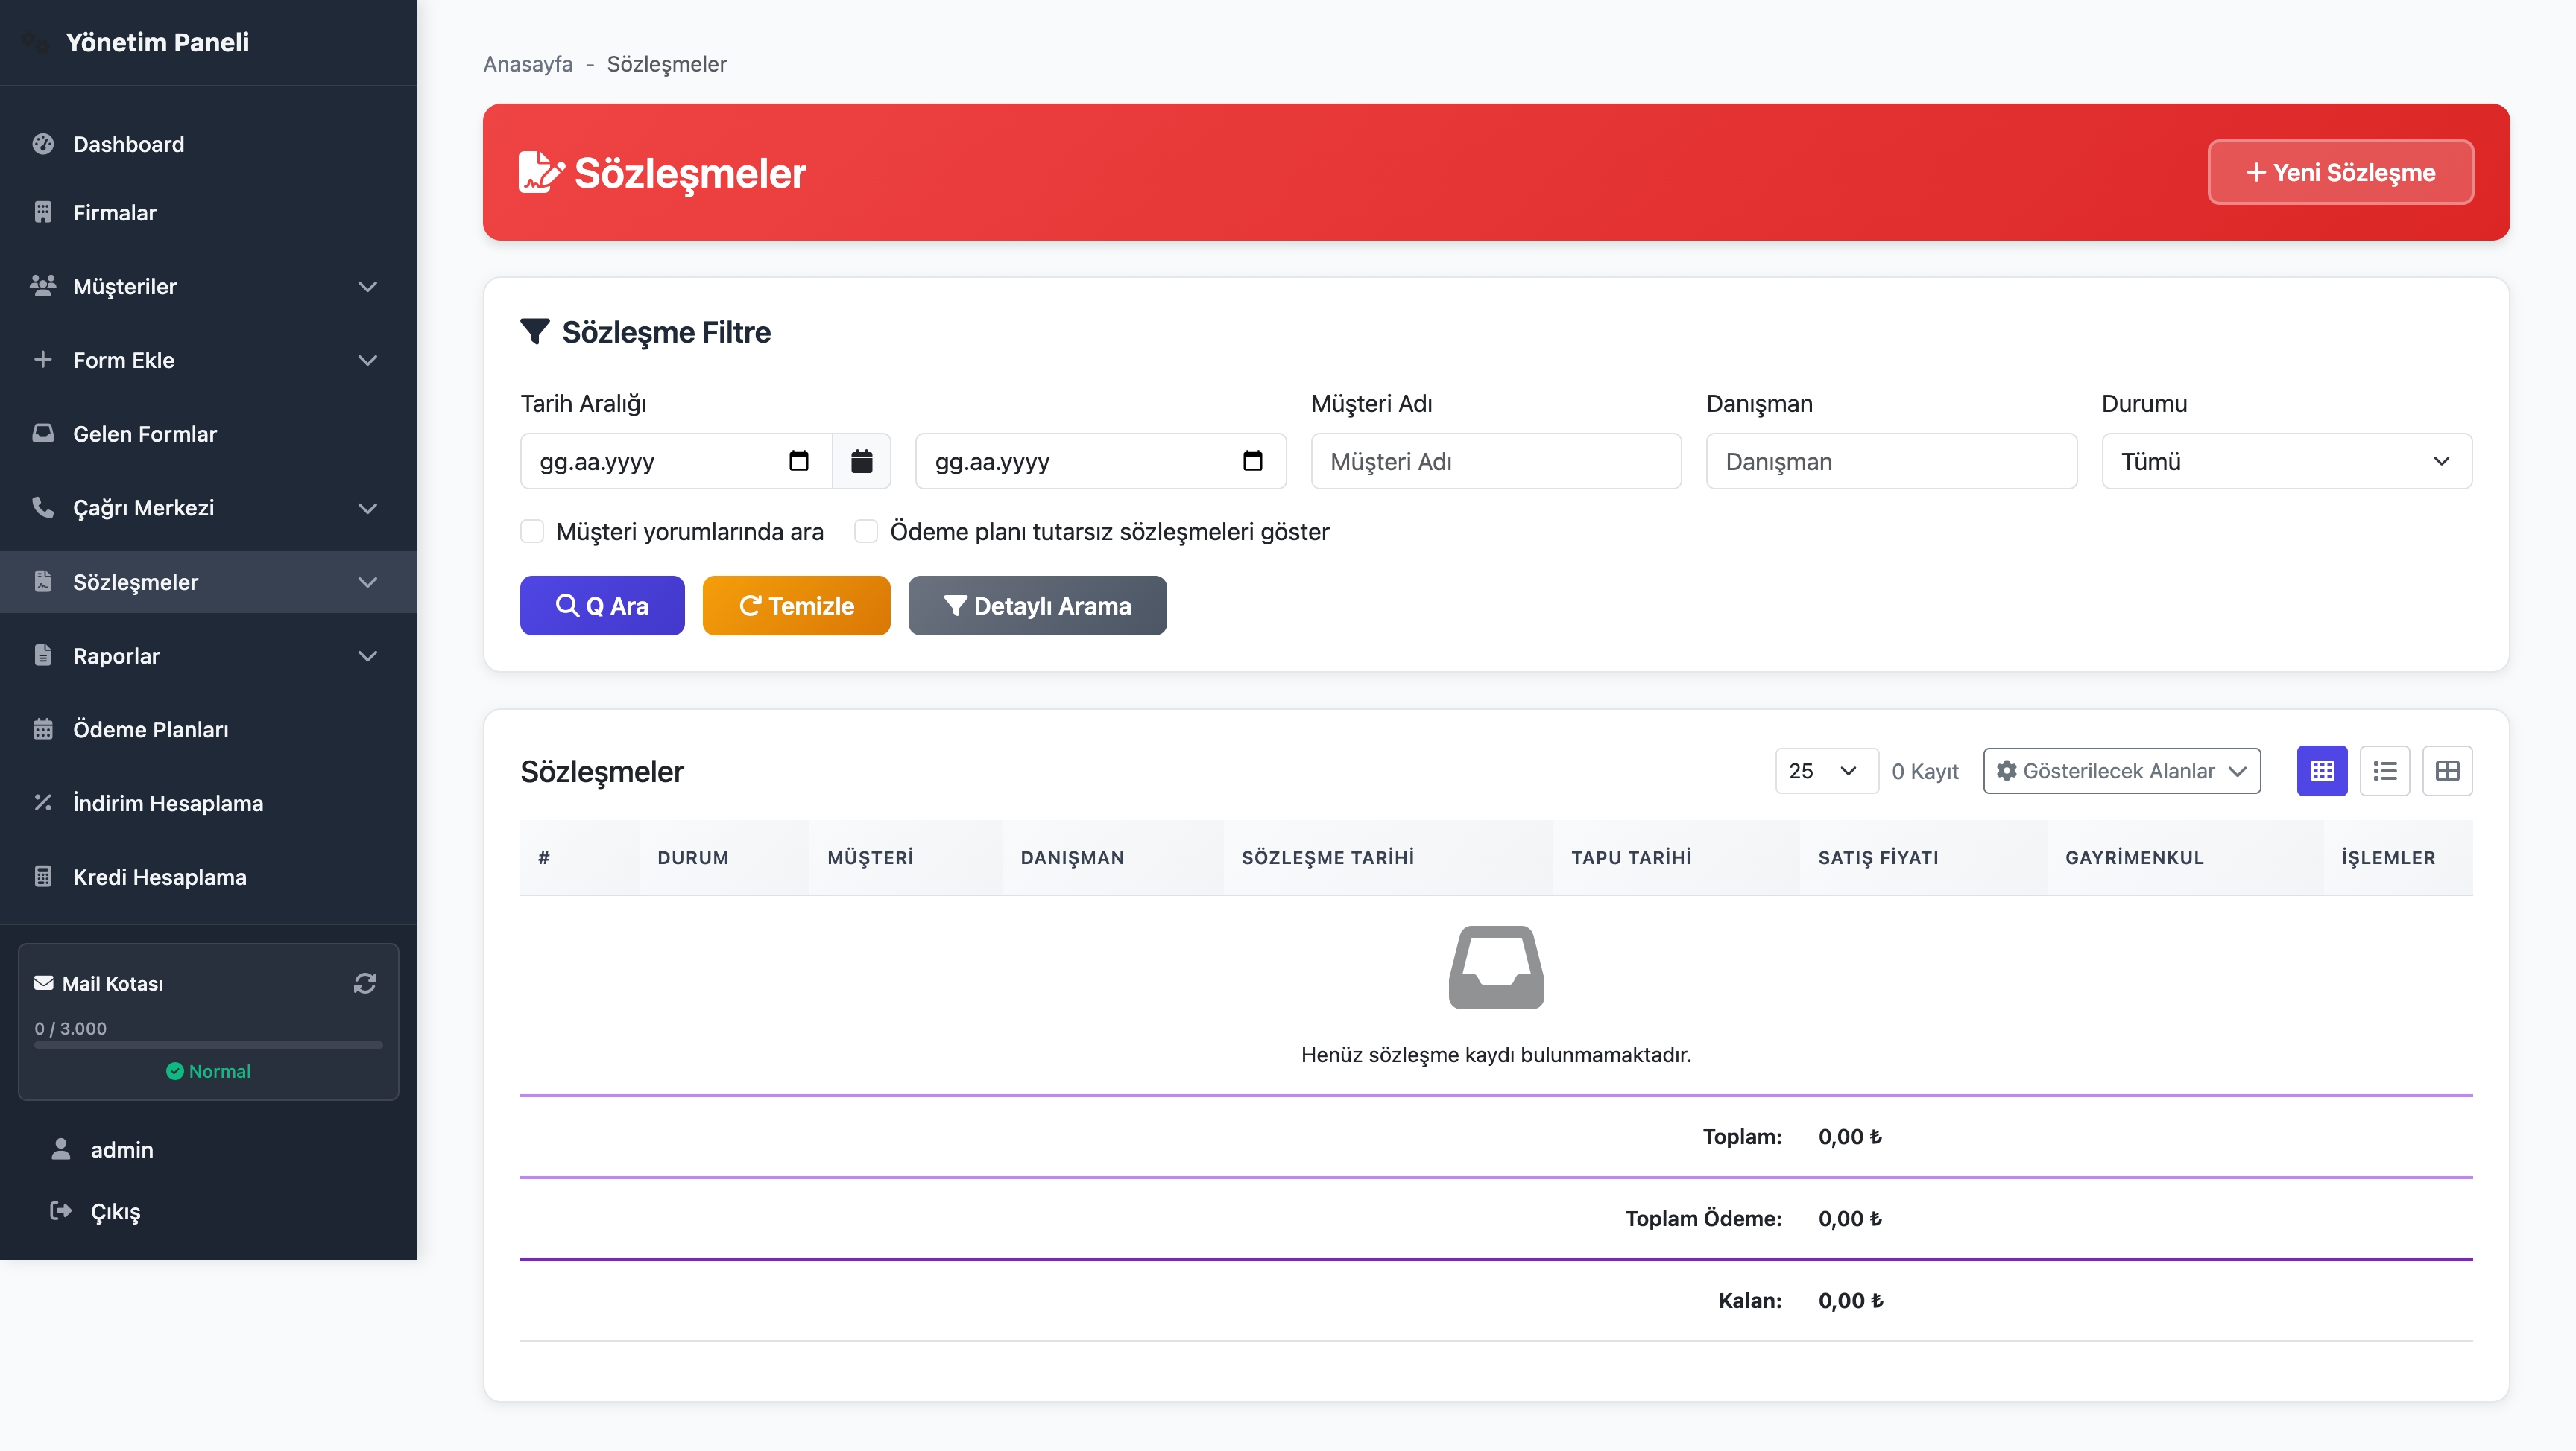The height and width of the screenshot is (1451, 2576).
Task: Expand the Gösterilecek Alanlar dropdown
Action: 2121,772
